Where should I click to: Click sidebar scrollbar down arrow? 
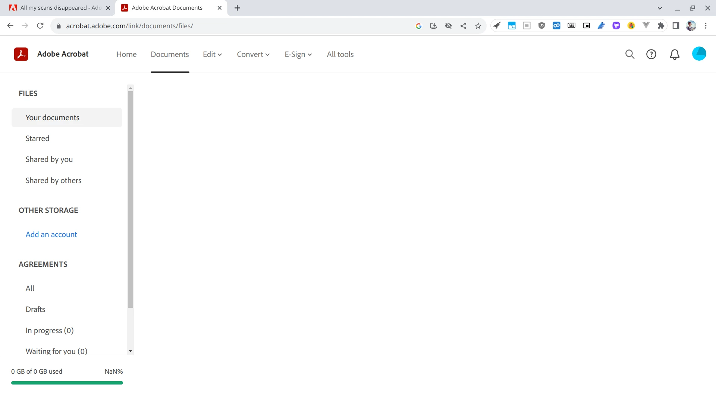130,351
